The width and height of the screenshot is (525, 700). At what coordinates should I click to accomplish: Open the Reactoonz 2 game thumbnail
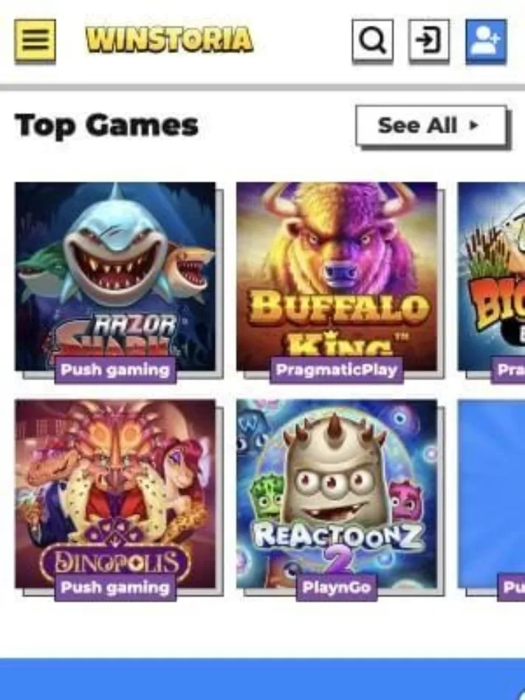pos(337,494)
